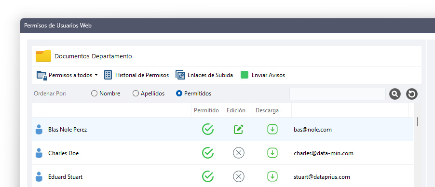Click the Permitido column header
435x187 pixels.
pos(206,110)
